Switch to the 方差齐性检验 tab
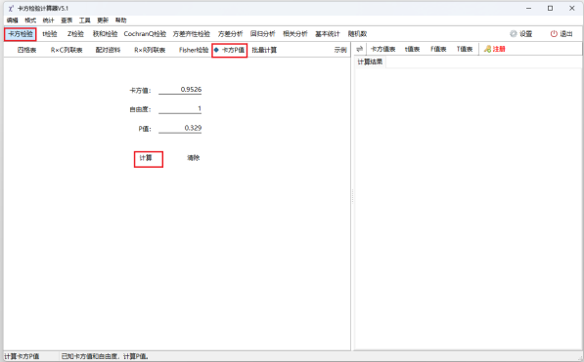Image resolution: width=584 pixels, height=362 pixels. [192, 34]
